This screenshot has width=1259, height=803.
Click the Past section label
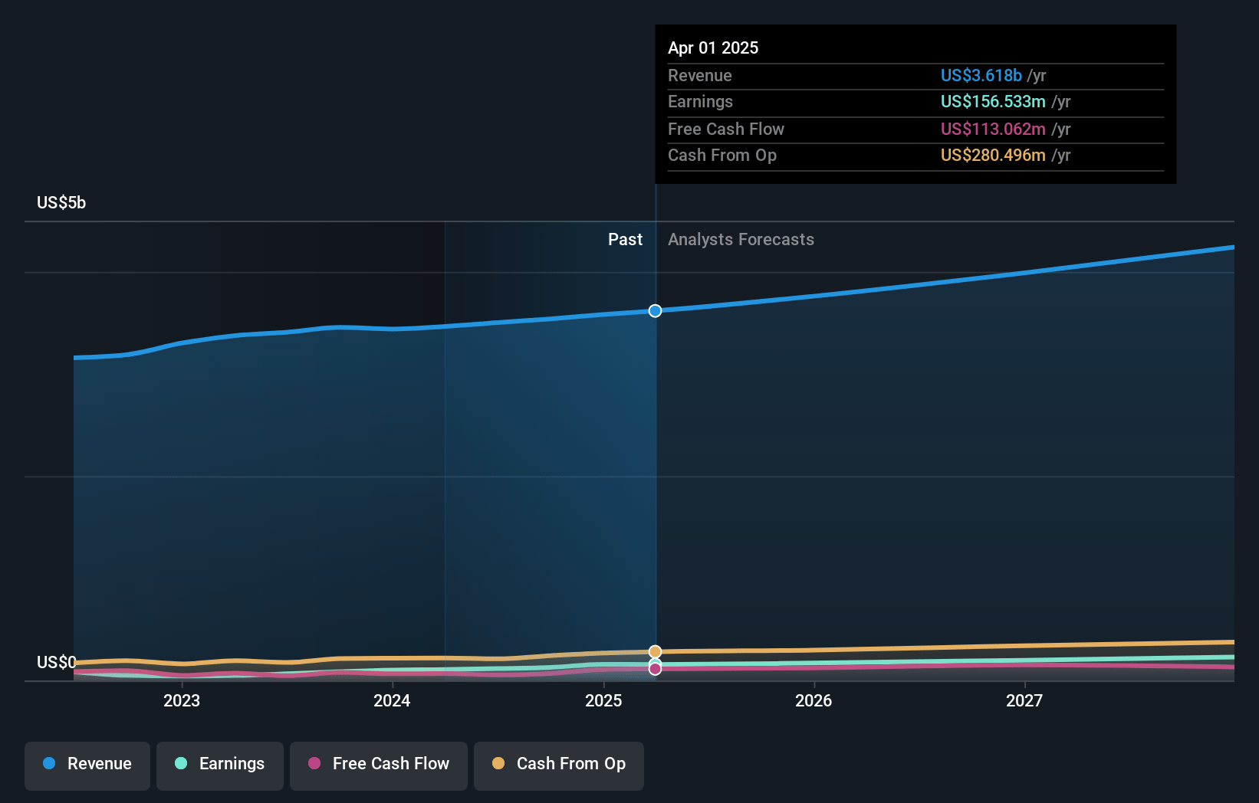625,239
